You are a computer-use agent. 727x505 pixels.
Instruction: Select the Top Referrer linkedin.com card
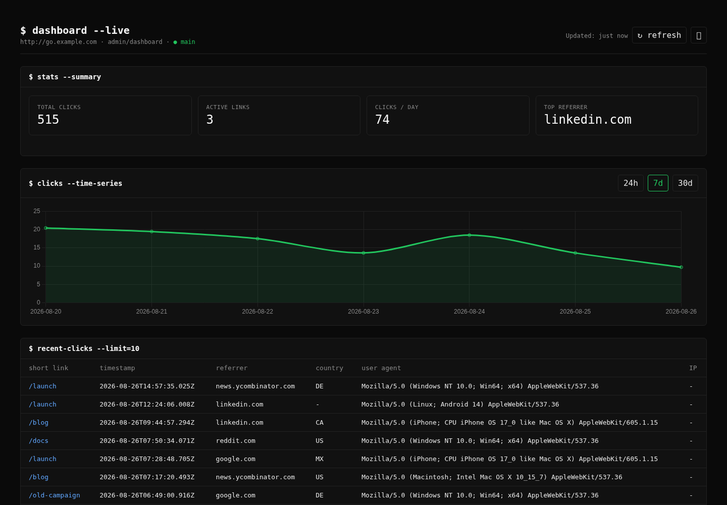(x=617, y=115)
